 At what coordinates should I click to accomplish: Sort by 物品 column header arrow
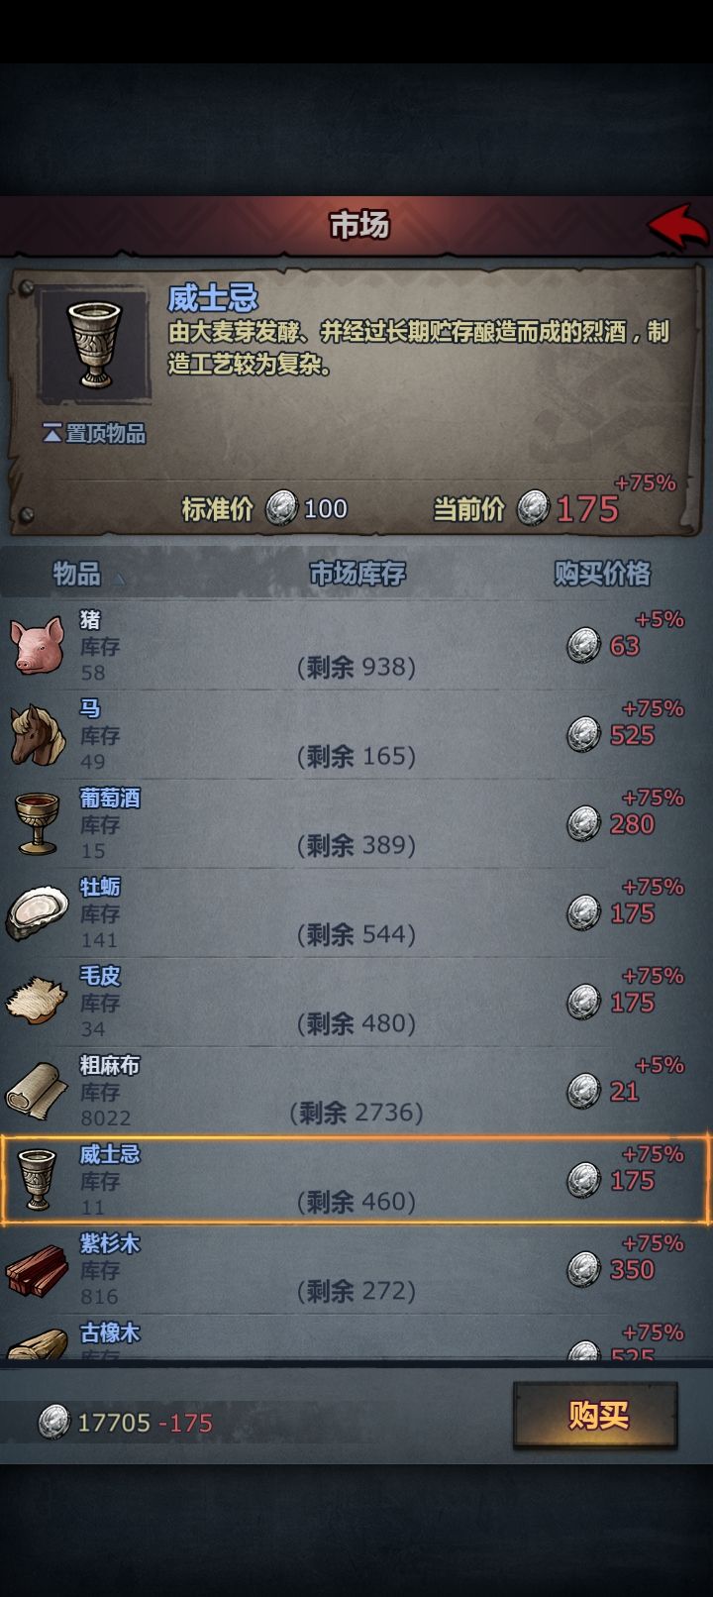(x=120, y=578)
